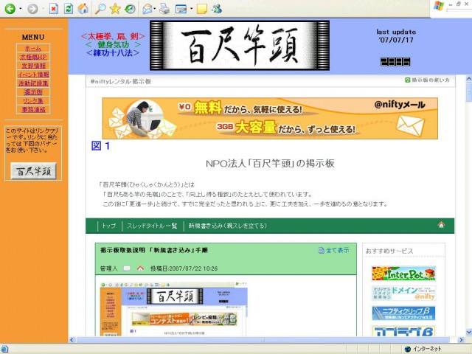Open Favorites with the star icon
The image size is (472, 354).
114,9
